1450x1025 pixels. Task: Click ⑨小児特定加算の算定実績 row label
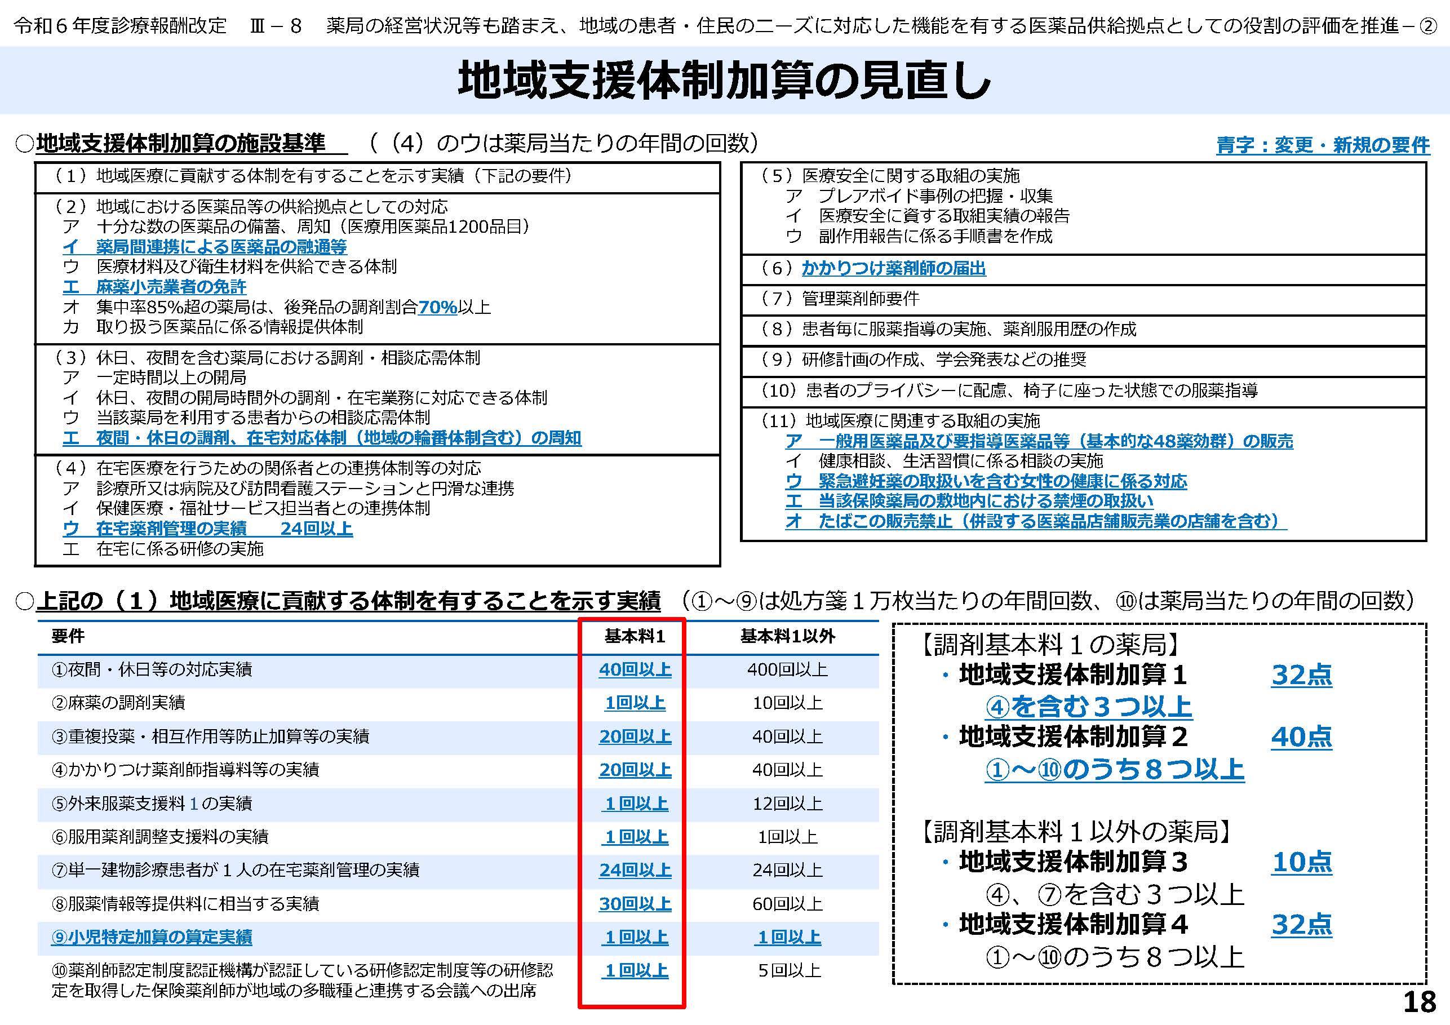(x=152, y=937)
